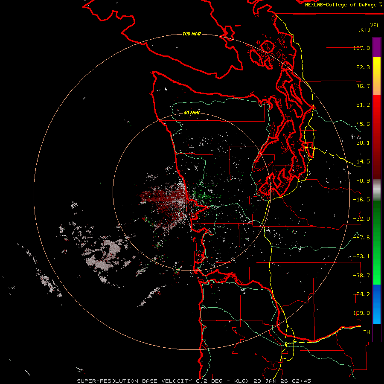The height and width of the screenshot is (384, 384).
Task: Click the NEXLAB-College of DuPage header text
Action: (x=340, y=5)
